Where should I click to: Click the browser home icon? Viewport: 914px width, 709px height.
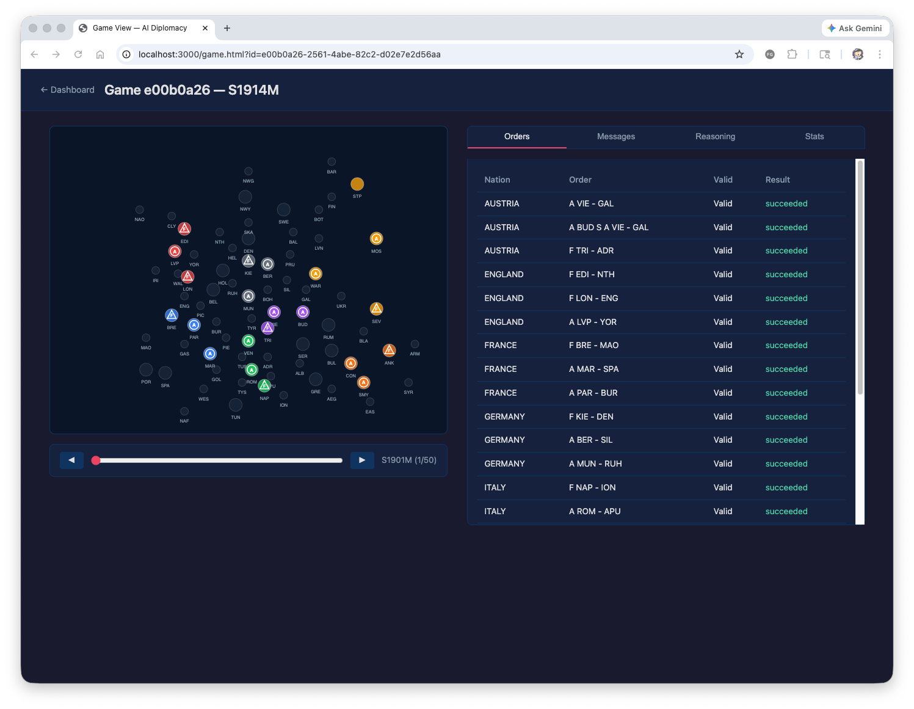[100, 54]
